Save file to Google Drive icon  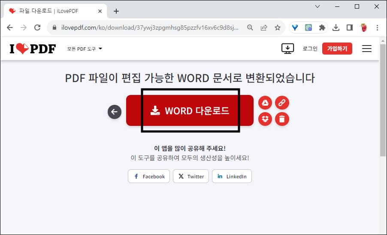(265, 103)
